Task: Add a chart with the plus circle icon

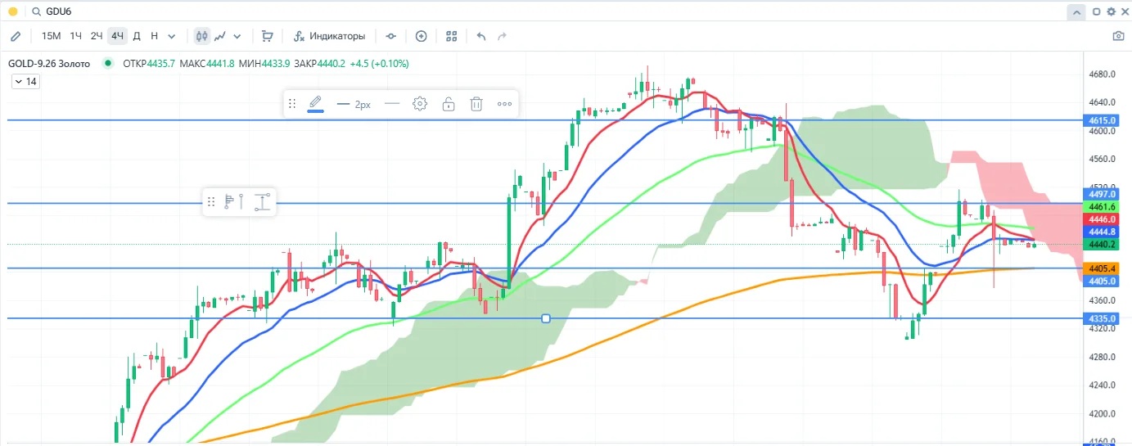Action: (x=422, y=36)
